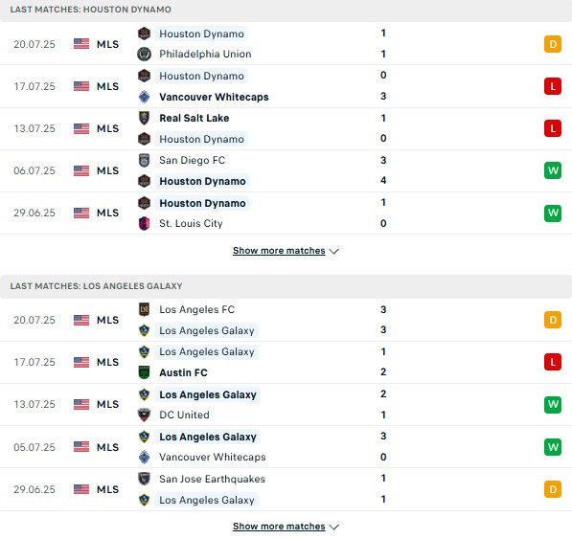Click the San Jose Earthquakes team crest
Screen dimensions: 572x539
(x=144, y=479)
